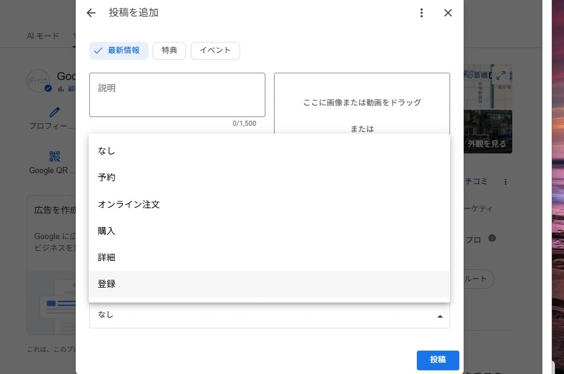The width and height of the screenshot is (564, 374).
Task: Open the Google QR code icon in background page
Action: [x=54, y=157]
